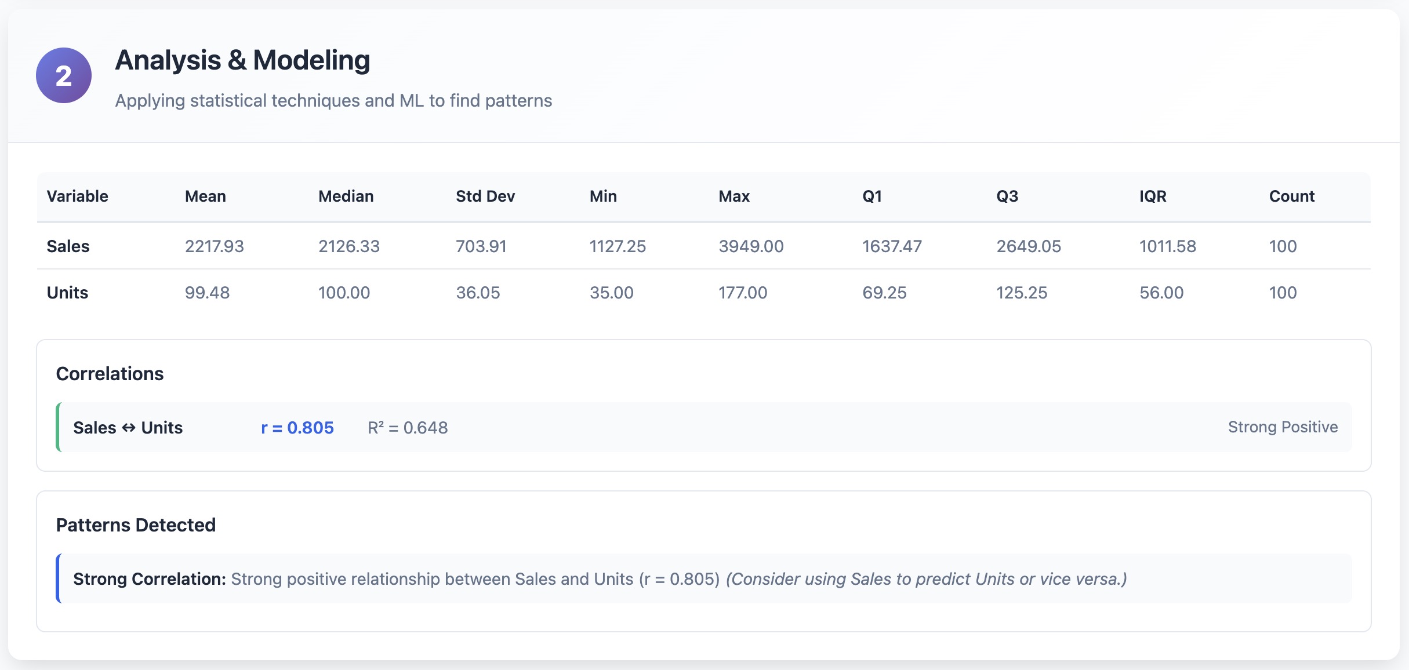Select the Sales row label
Viewport: 1409px width, 670px height.
click(68, 246)
